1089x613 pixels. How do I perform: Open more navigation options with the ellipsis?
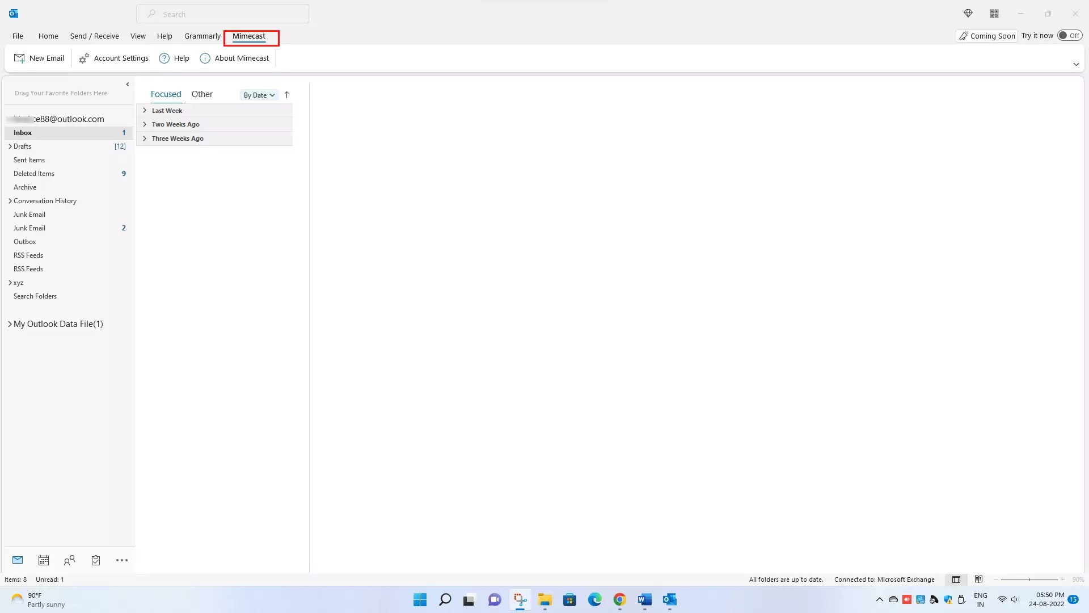pos(121,560)
